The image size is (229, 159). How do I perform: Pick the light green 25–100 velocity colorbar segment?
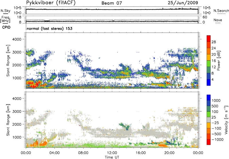click(x=209, y=114)
